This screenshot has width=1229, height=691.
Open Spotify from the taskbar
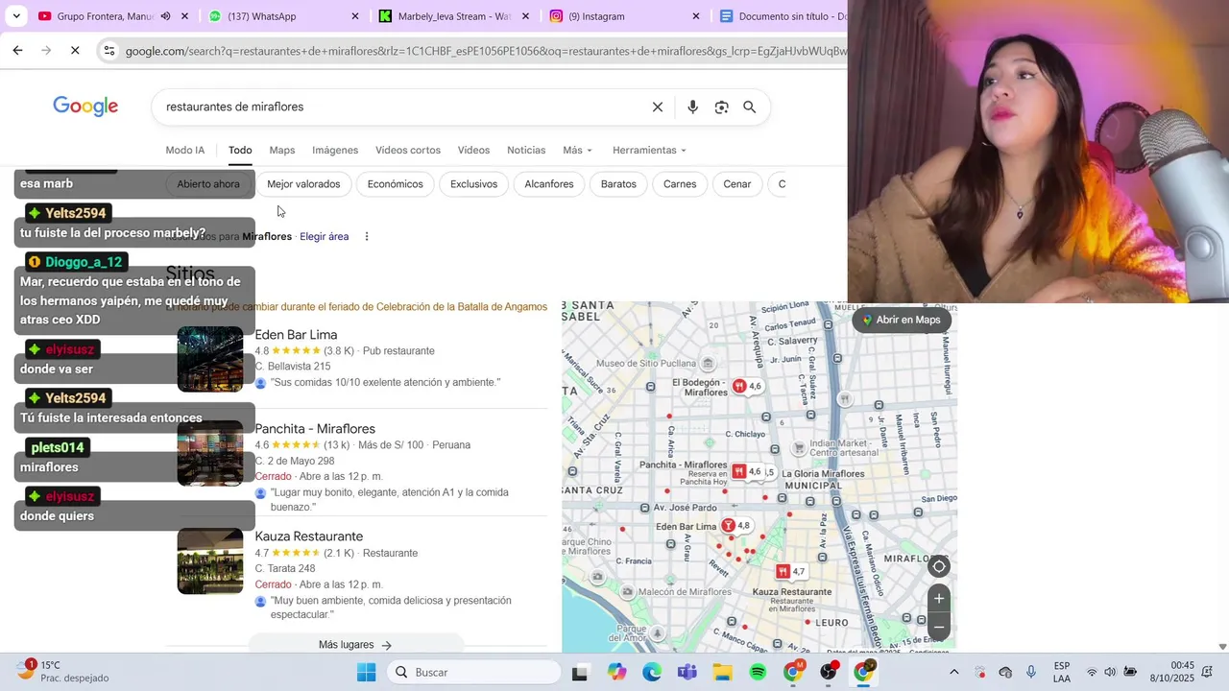pyautogui.click(x=758, y=672)
